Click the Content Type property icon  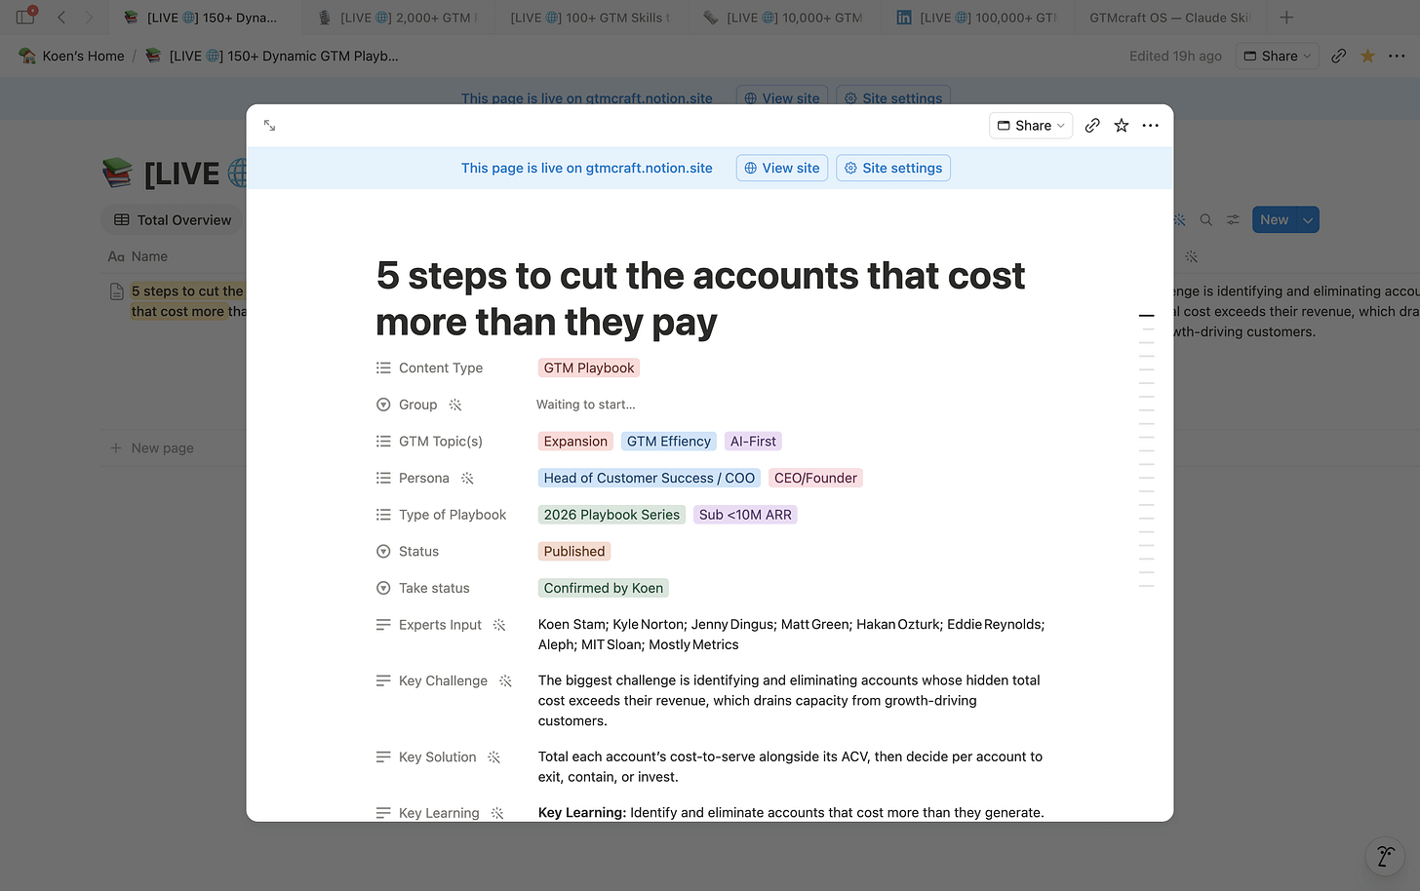(x=383, y=368)
